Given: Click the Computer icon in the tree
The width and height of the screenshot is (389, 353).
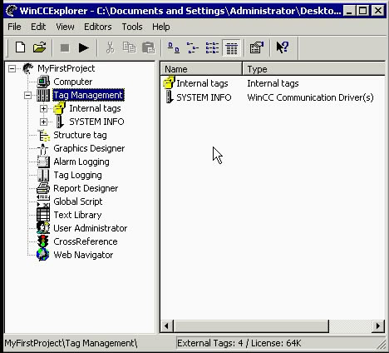Looking at the screenshot, I should (x=43, y=82).
